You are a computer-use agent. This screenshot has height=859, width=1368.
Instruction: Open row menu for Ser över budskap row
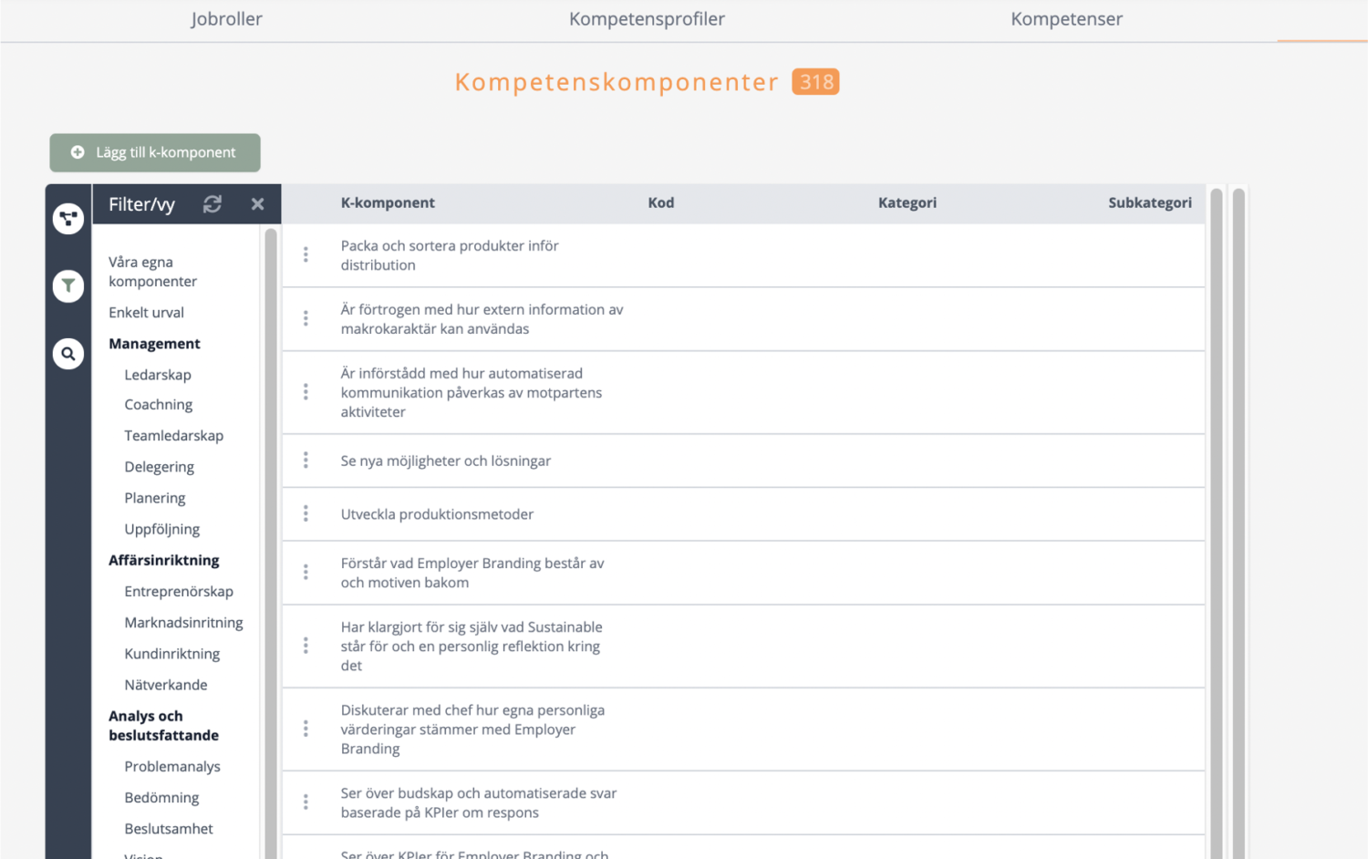click(306, 802)
